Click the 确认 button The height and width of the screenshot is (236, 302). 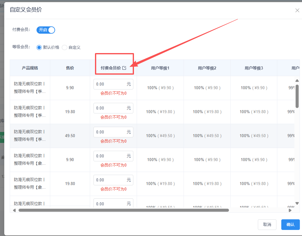[x=290, y=224]
